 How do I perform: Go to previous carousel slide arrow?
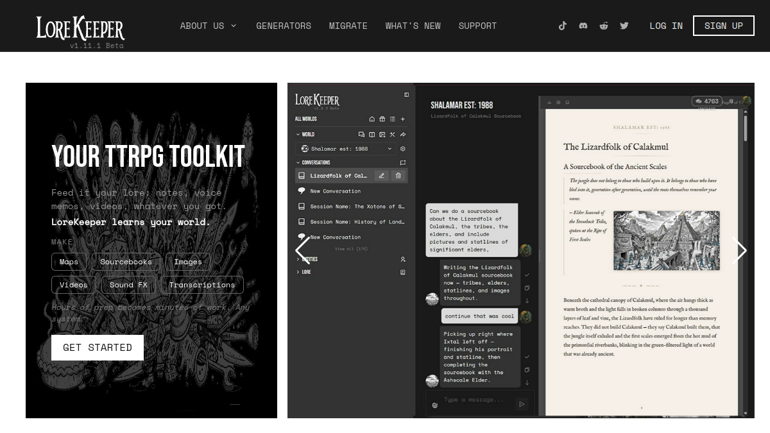pyautogui.click(x=302, y=251)
